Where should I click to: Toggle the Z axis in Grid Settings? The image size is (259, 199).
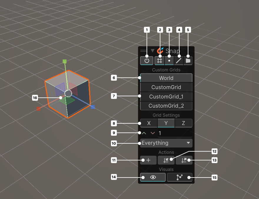coord(183,123)
